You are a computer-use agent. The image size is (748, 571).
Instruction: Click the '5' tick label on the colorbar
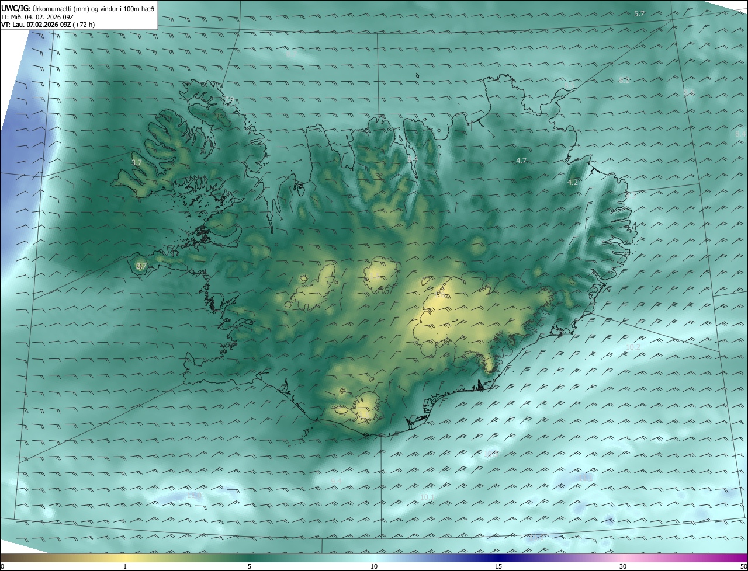tap(250, 566)
